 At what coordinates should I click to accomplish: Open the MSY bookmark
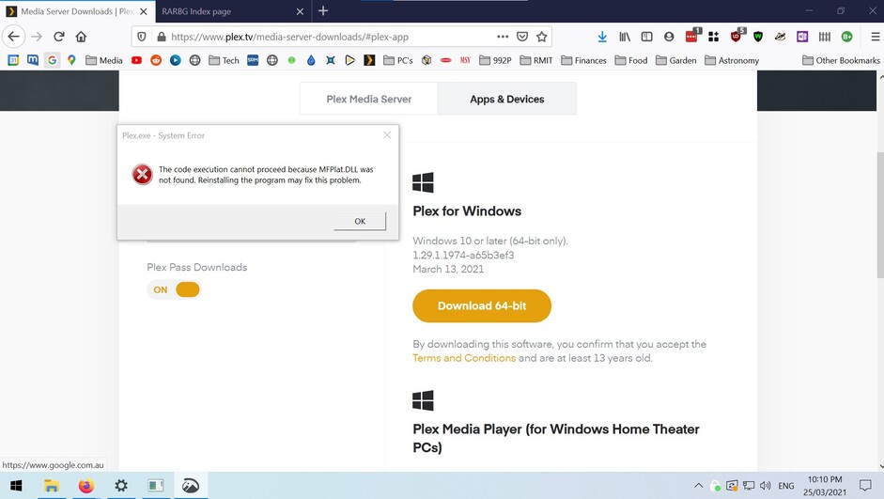[x=465, y=60]
